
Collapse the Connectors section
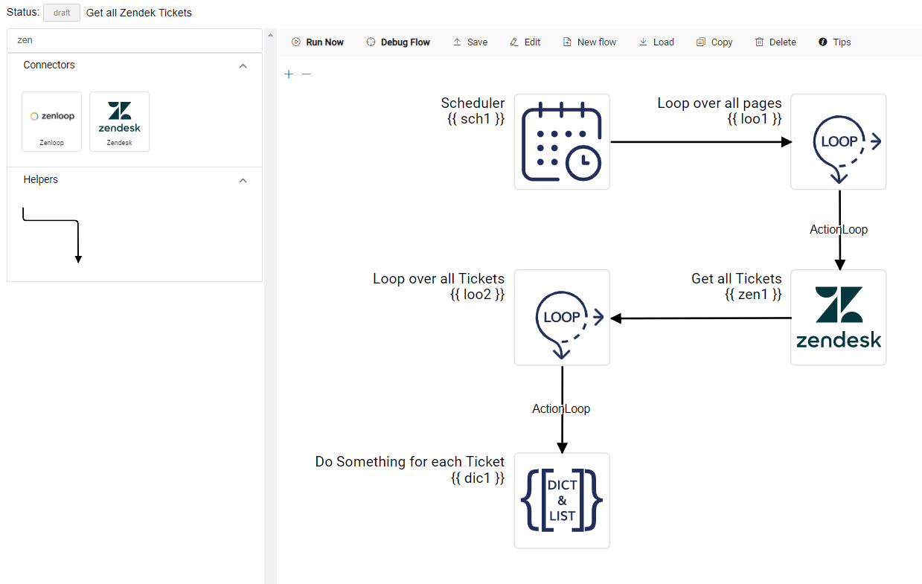pyautogui.click(x=243, y=65)
